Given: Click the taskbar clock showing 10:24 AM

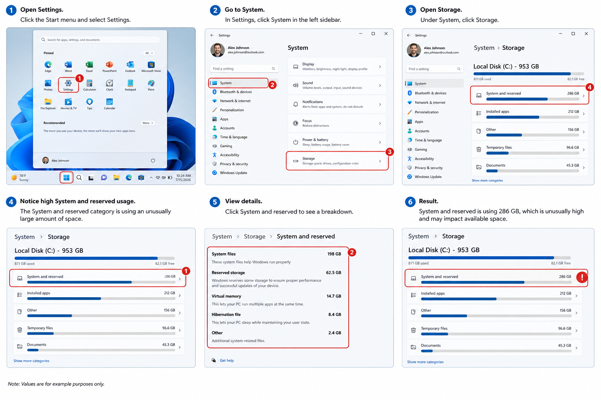Looking at the screenshot, I should click(x=183, y=178).
